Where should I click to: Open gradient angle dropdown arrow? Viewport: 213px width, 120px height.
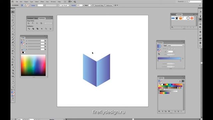pyautogui.click(x=174, y=52)
